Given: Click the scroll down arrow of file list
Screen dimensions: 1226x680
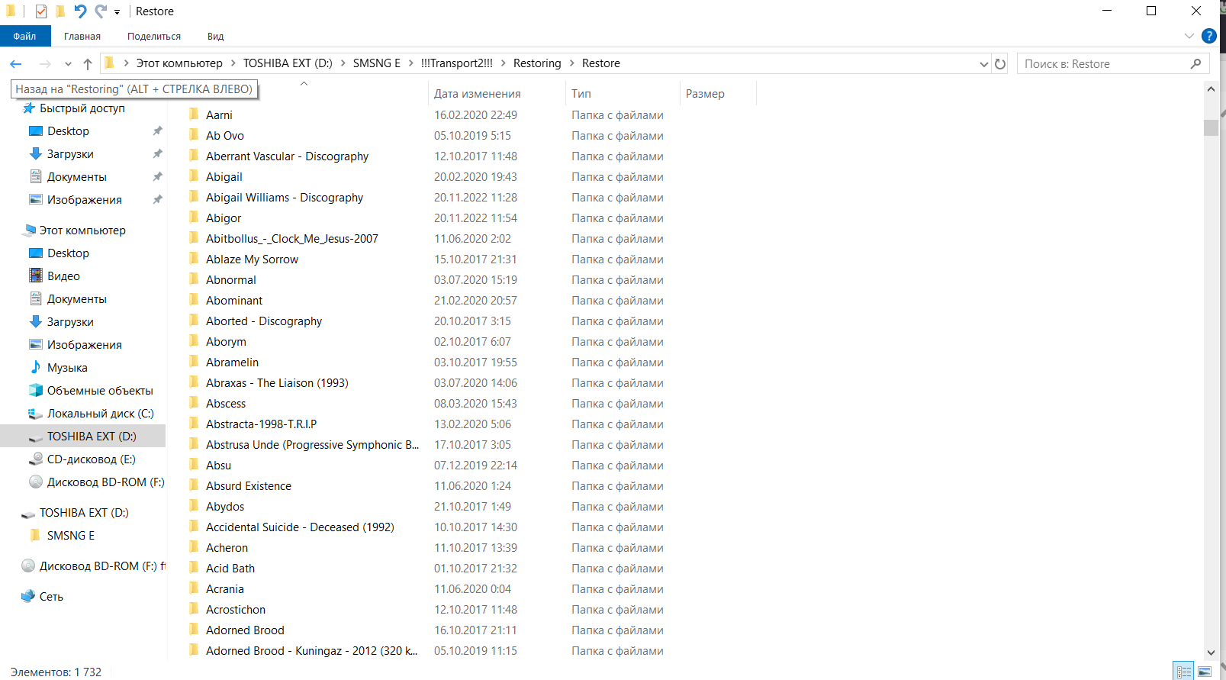Looking at the screenshot, I should [x=1211, y=653].
